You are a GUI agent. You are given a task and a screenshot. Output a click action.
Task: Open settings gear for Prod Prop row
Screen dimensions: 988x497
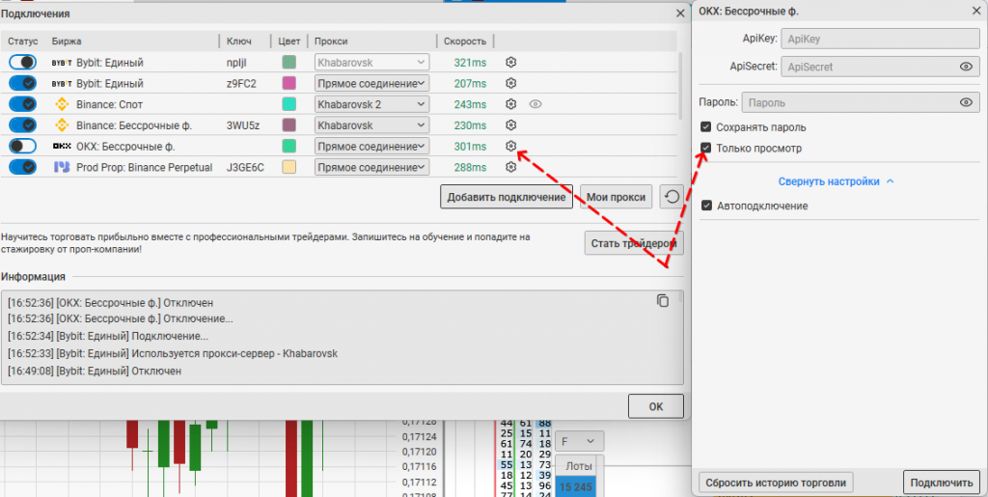[511, 167]
